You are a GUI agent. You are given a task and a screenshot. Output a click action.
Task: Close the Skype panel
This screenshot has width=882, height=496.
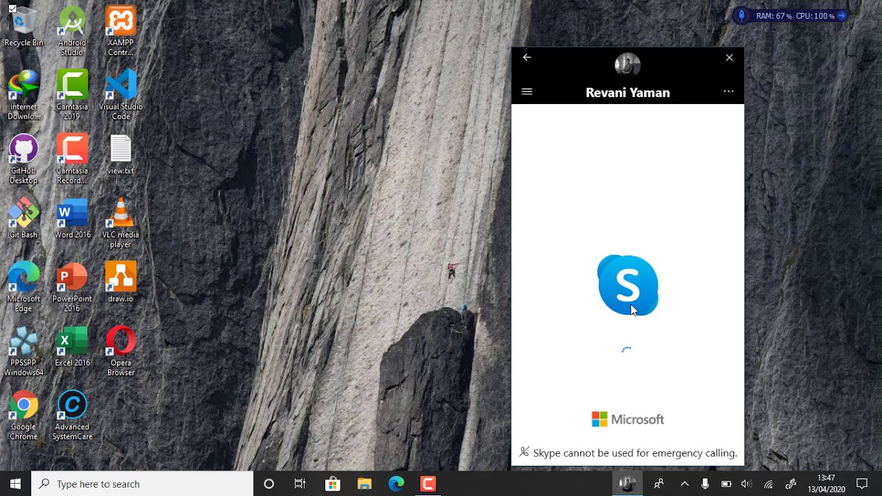(729, 58)
